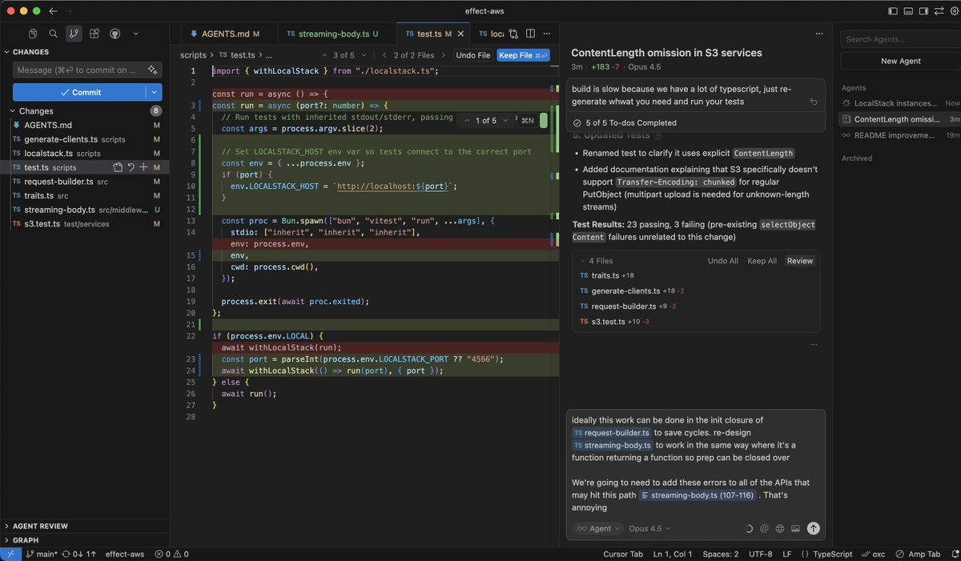961x561 pixels.
Task: Click the @ mention icon in chat input
Action: pos(764,528)
